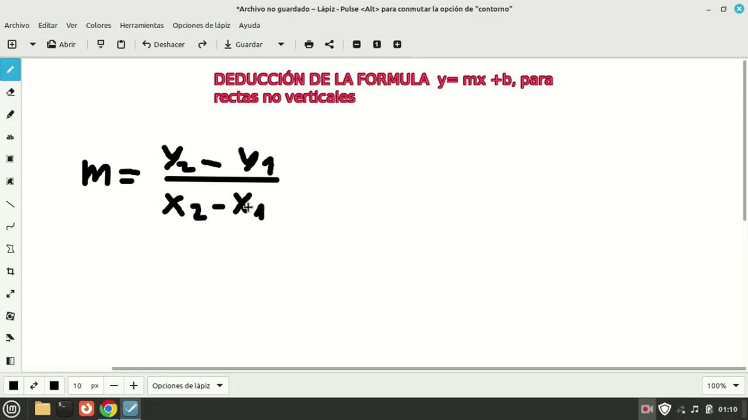Click the print icon
Screen dimensions: 748x420
(309, 44)
